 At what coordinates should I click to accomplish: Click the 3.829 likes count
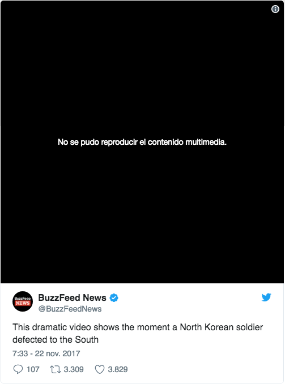[x=118, y=369]
